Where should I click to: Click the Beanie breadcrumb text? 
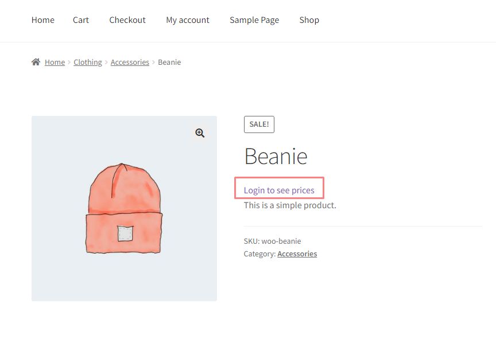169,62
